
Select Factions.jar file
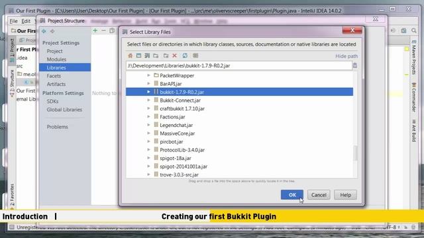click(x=172, y=117)
